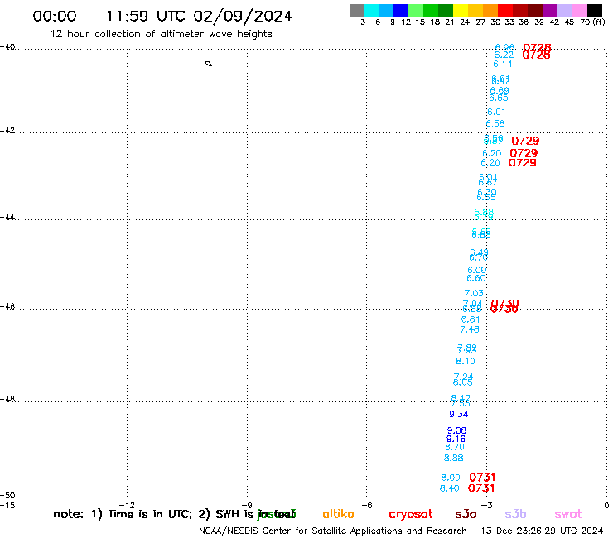Click the gray swatch in the color scale
Viewport: 613px width, 538px height.
coord(357,10)
